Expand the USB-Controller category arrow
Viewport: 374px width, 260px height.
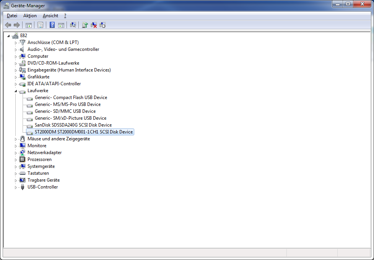[16, 187]
